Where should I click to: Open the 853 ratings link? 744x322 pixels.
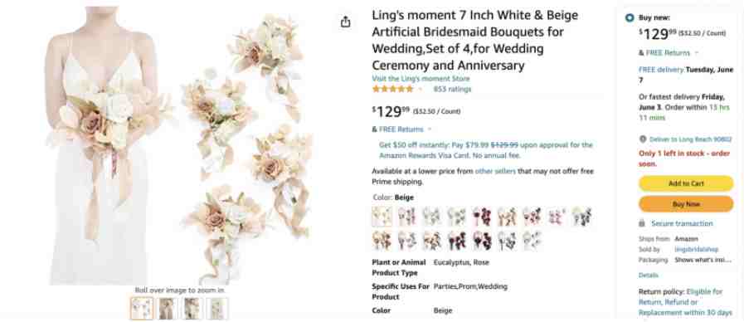pos(452,90)
